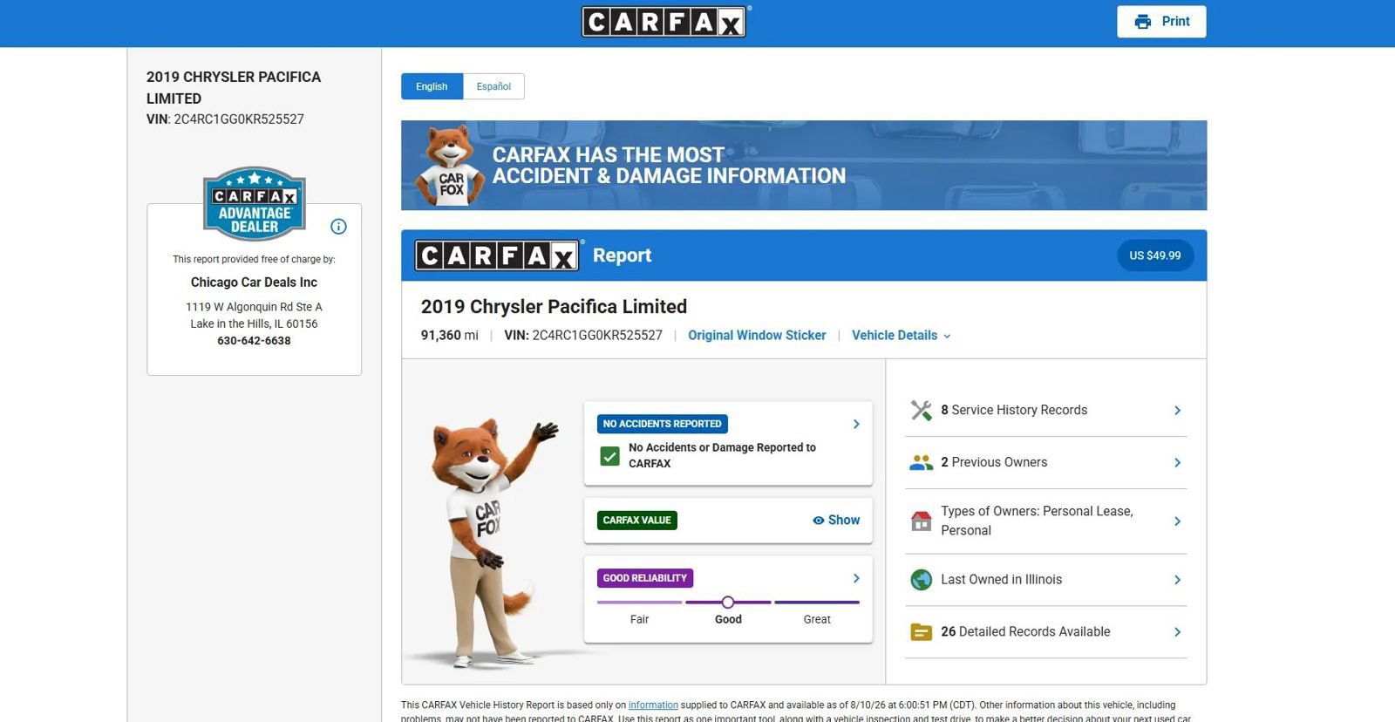The image size is (1395, 722).
Task: Click the CARFAX logo in the header
Action: pyautogui.click(x=666, y=22)
